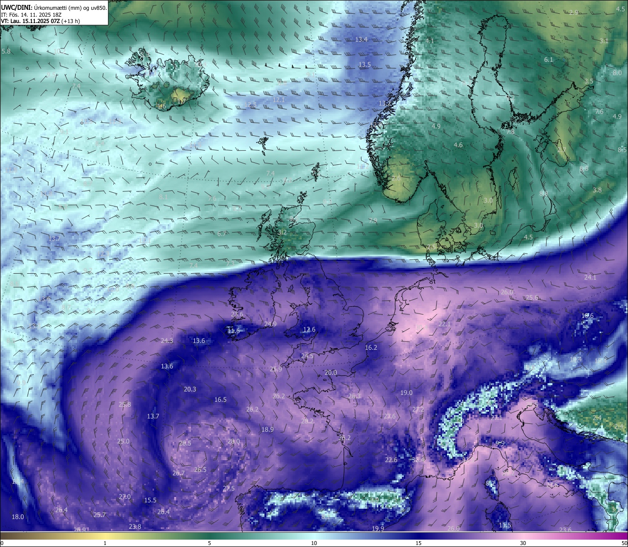
Task: Select the 20.3 value in the Atlantic
Action: [x=190, y=390]
